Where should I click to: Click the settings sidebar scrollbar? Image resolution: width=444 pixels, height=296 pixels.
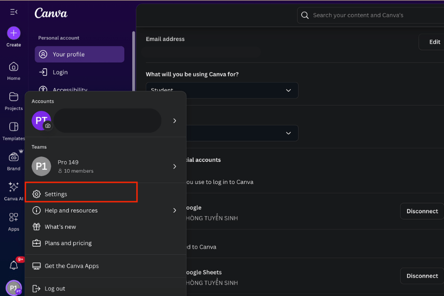pos(133,61)
